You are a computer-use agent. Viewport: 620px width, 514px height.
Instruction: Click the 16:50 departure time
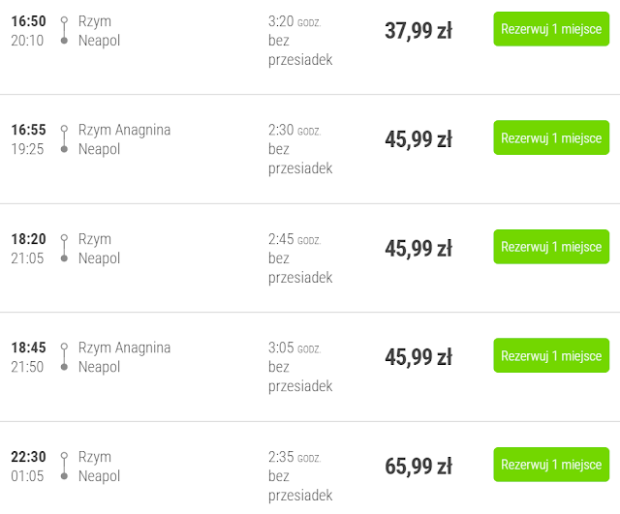[28, 20]
